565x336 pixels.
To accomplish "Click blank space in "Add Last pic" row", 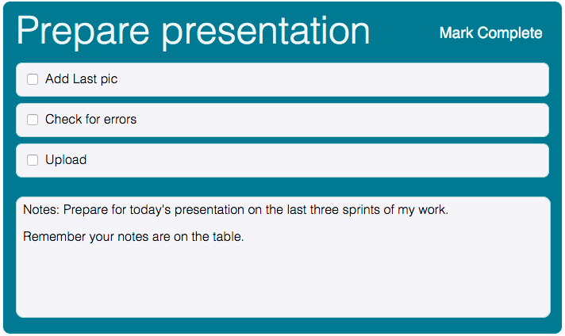I will (333, 79).
